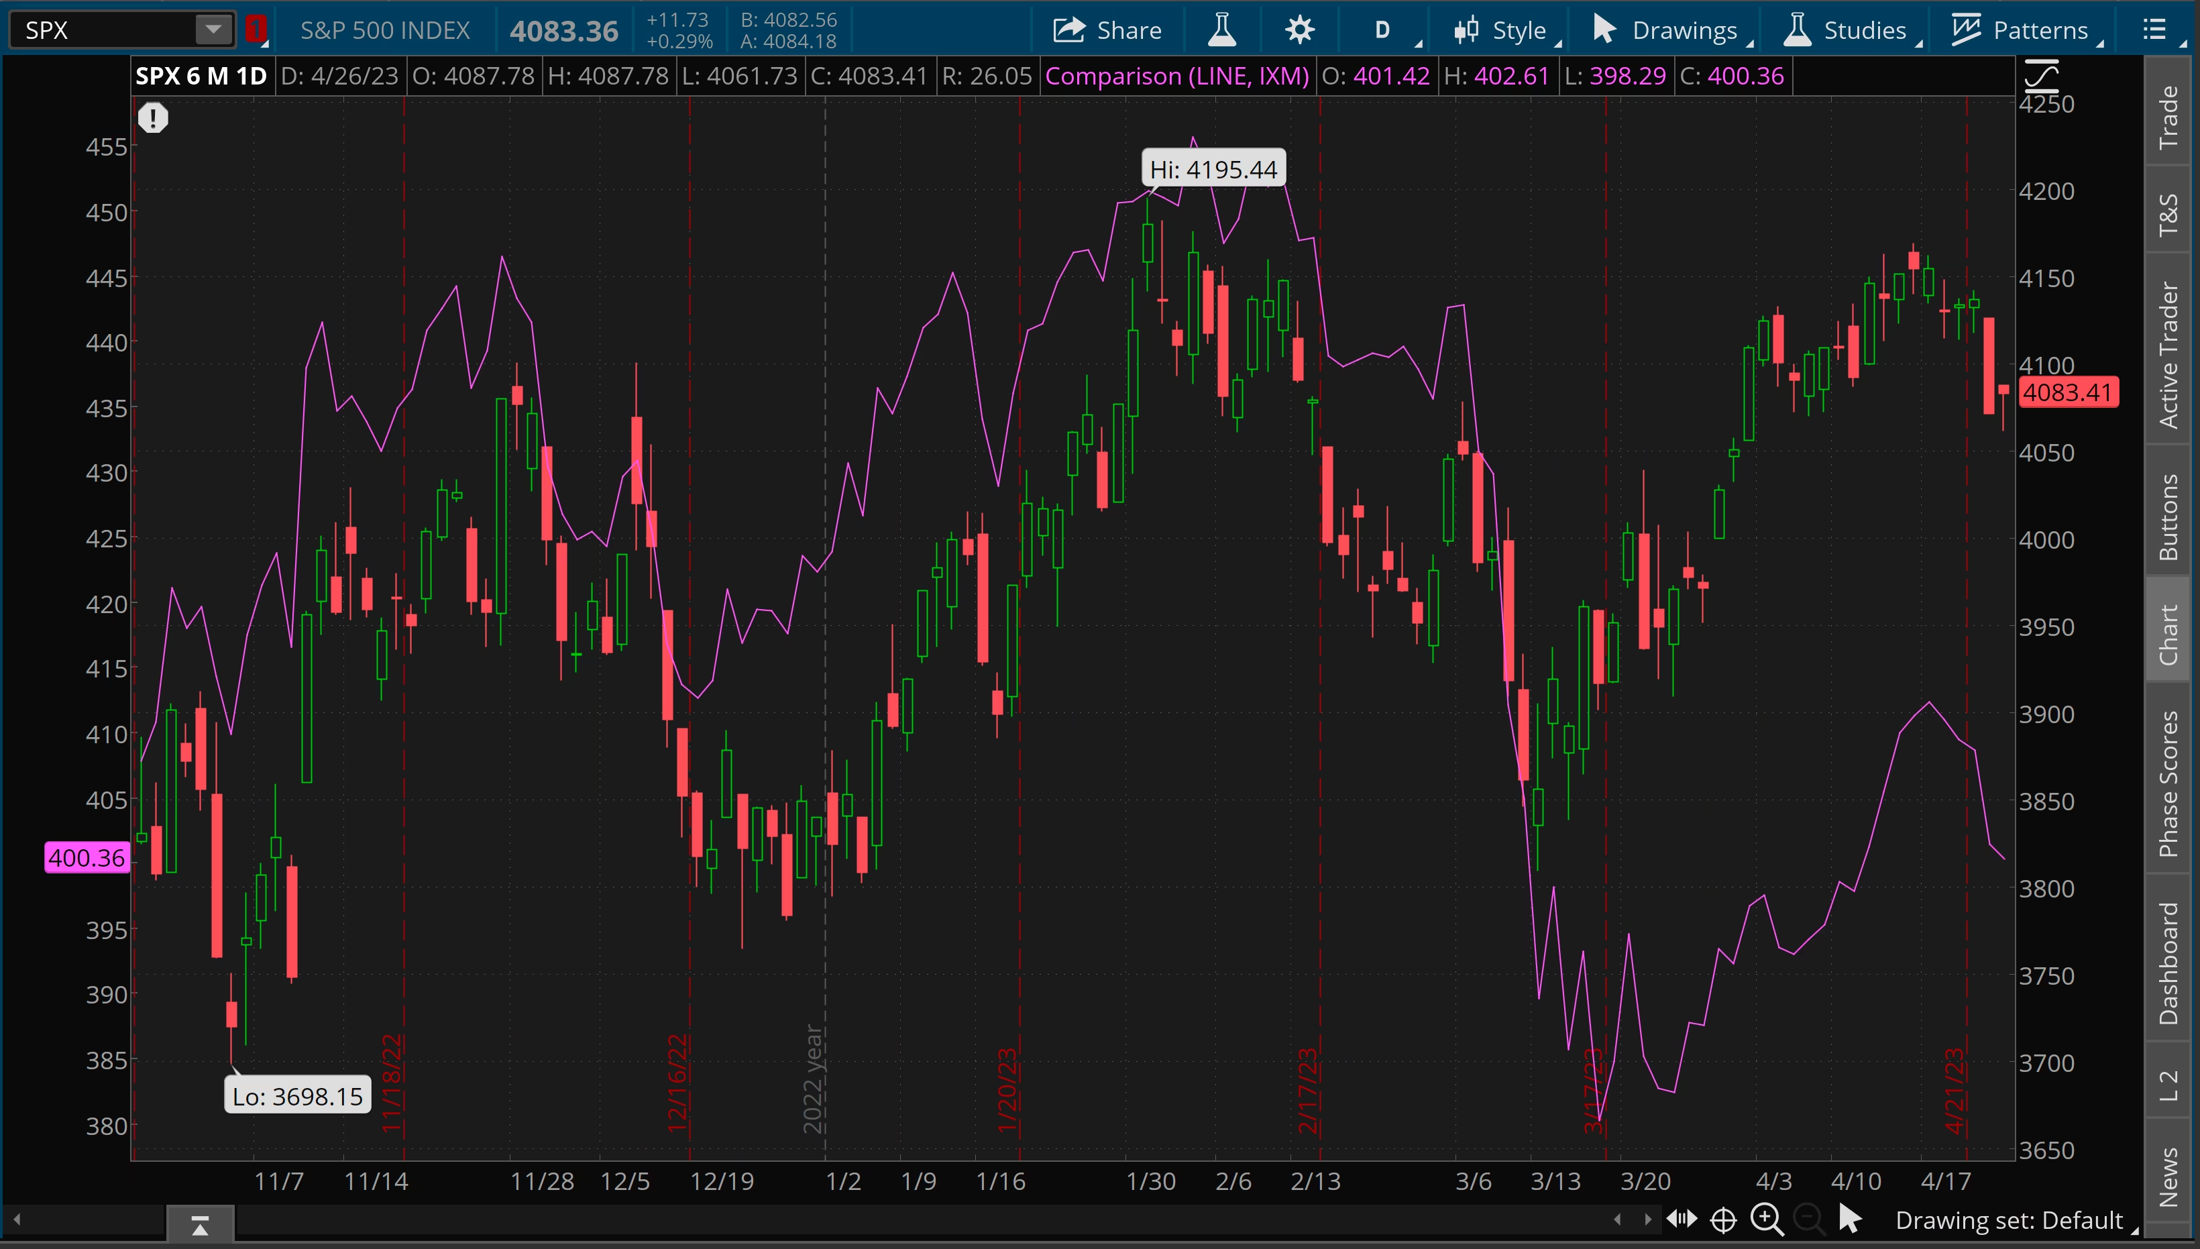Viewport: 2200px width, 1249px height.
Task: Click the 2/17/23 expiration marker
Action: (x=1307, y=1089)
